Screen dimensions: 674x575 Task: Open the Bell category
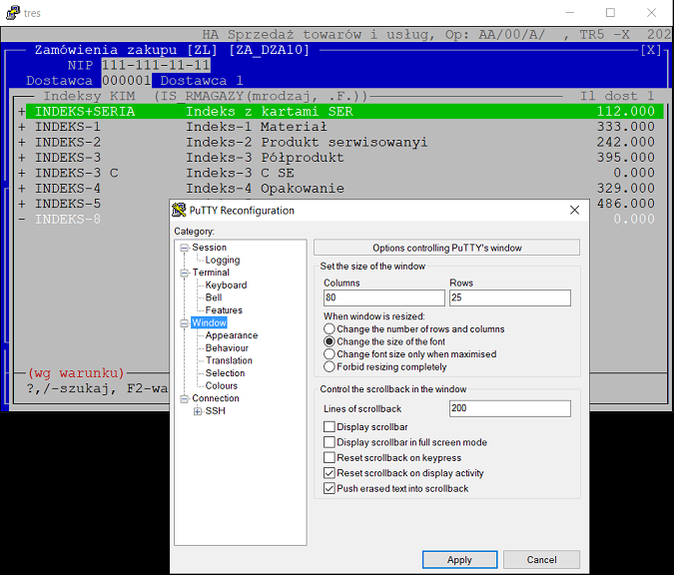click(214, 297)
